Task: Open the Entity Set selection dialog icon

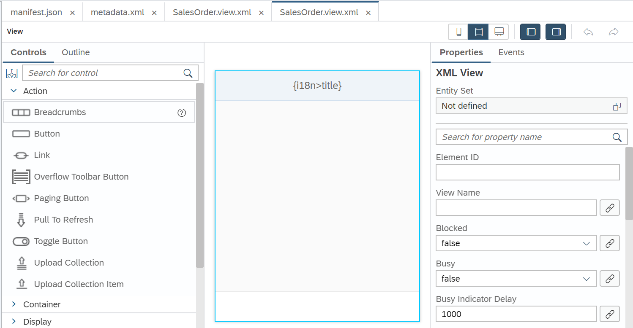Action: tap(617, 106)
